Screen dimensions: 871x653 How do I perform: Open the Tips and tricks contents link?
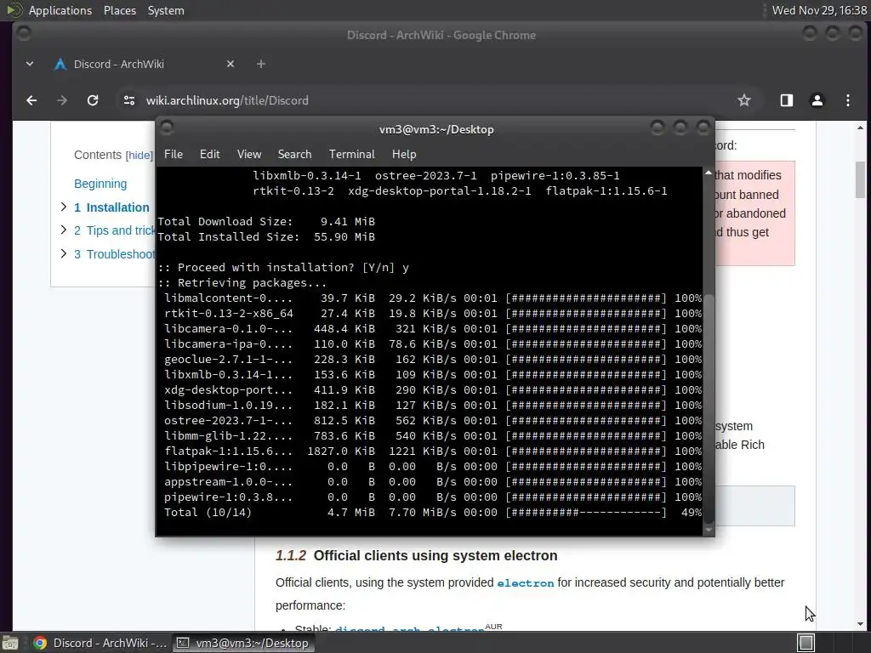(115, 230)
